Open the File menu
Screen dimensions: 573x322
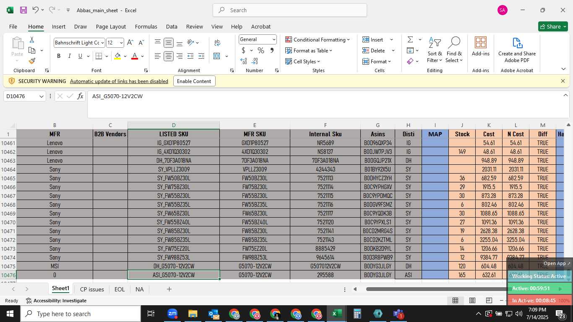click(13, 26)
